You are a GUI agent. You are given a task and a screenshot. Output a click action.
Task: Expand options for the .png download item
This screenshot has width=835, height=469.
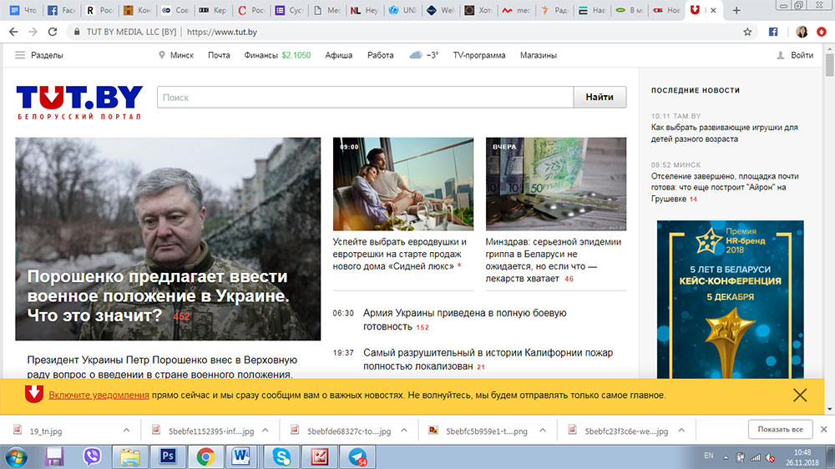pos(546,431)
